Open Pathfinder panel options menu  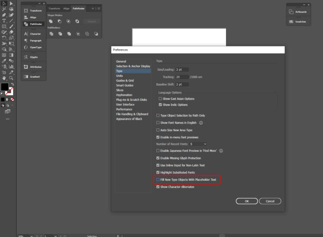click(x=99, y=8)
